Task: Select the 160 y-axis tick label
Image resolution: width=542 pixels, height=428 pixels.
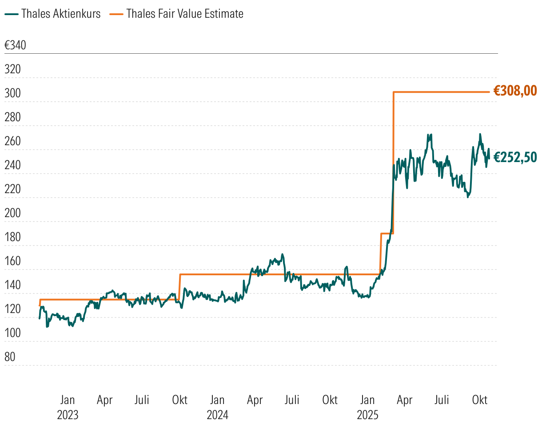Action: [12, 262]
